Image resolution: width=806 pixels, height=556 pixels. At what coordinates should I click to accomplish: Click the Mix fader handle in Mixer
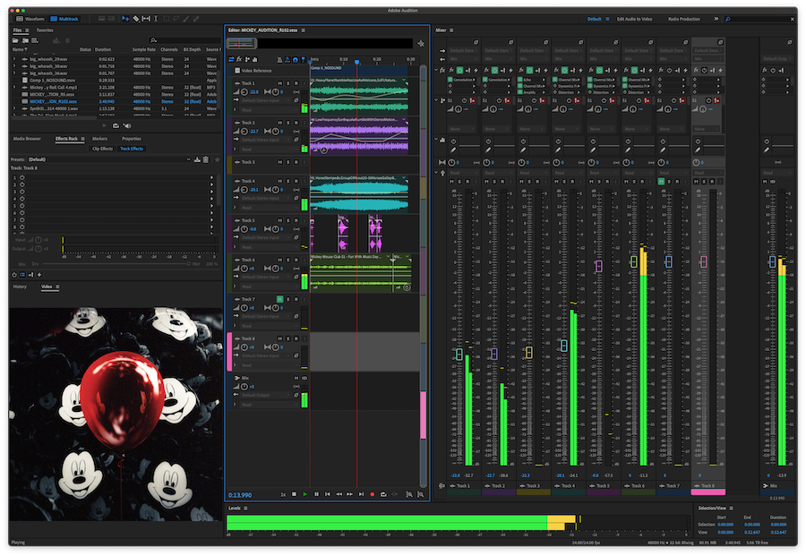tap(772, 261)
